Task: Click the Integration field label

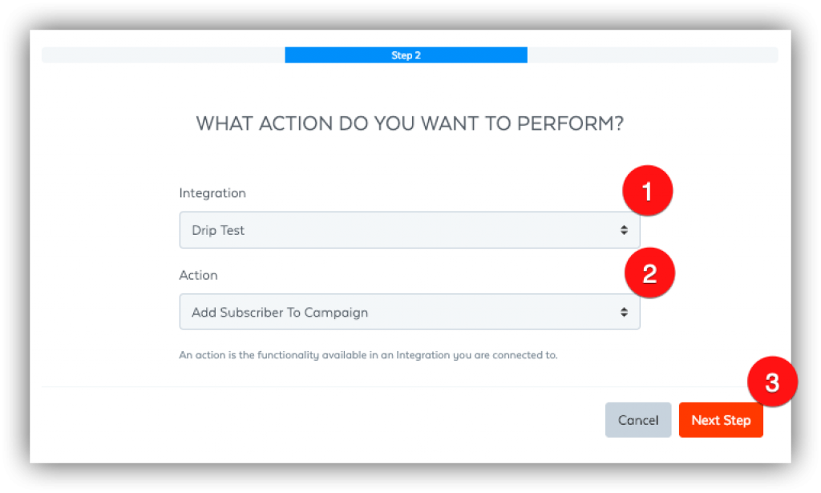Action: point(212,193)
